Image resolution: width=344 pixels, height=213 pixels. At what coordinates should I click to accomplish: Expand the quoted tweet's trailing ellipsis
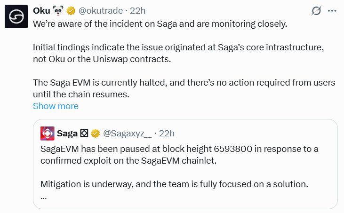tap(44, 196)
